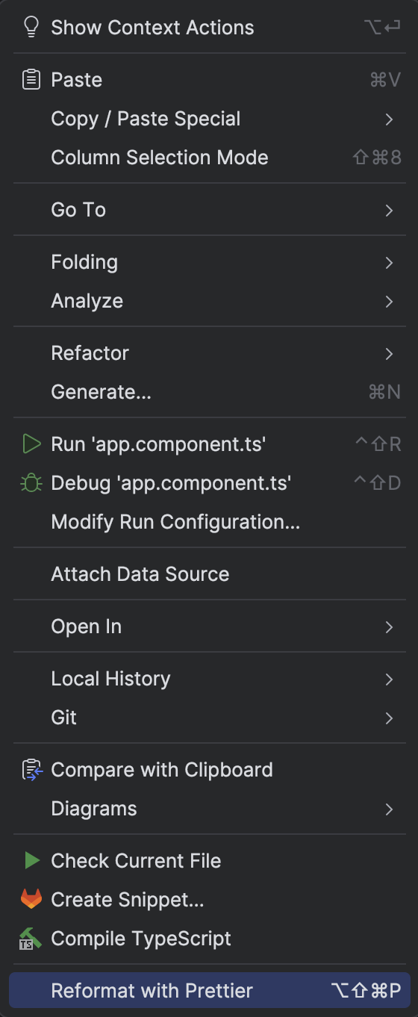Click the bug Debug icon
The image size is (418, 1017).
tap(31, 483)
